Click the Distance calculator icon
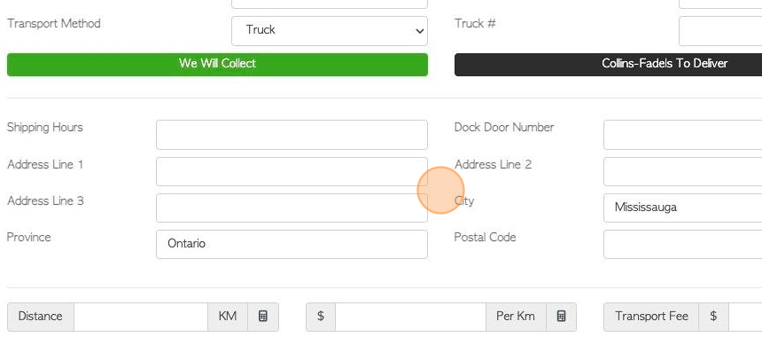Viewport: 762px width, 345px height. pyautogui.click(x=263, y=317)
